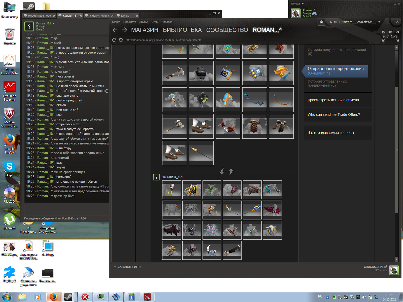Open the БИБЛИОТЕКА section
The height and width of the screenshot is (302, 403).
pos(182,30)
